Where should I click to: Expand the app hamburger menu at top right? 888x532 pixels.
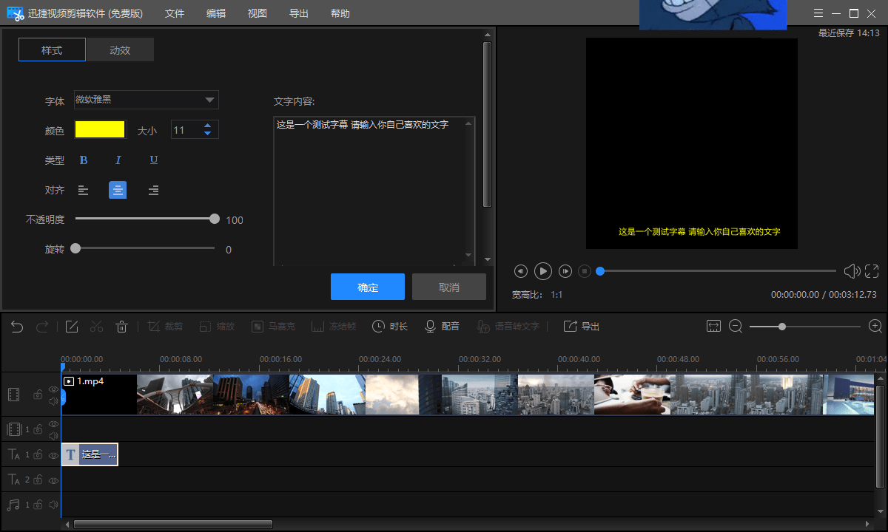point(818,13)
